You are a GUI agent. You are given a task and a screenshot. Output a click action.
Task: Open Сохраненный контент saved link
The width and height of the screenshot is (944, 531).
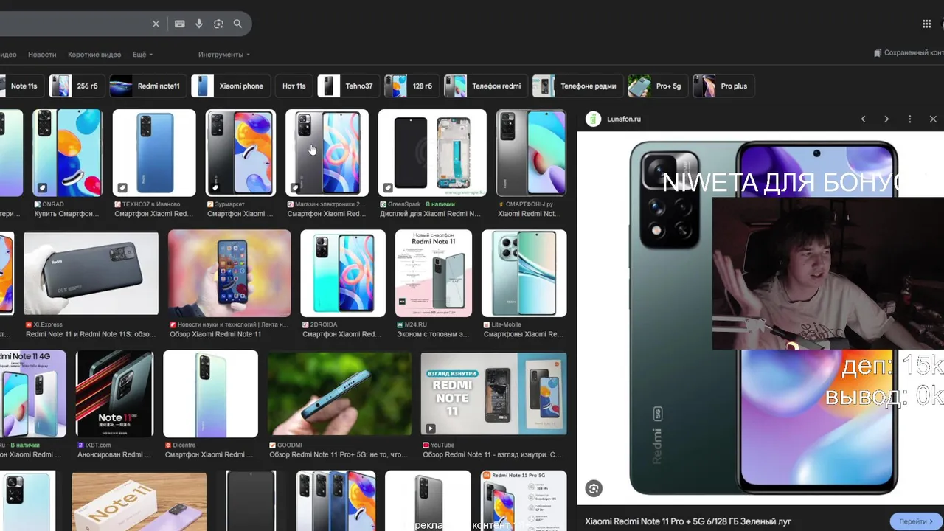[x=909, y=53]
